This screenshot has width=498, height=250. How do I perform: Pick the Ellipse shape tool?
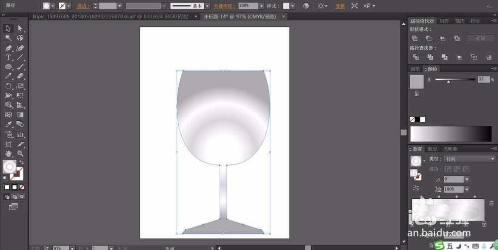[x=8, y=67]
